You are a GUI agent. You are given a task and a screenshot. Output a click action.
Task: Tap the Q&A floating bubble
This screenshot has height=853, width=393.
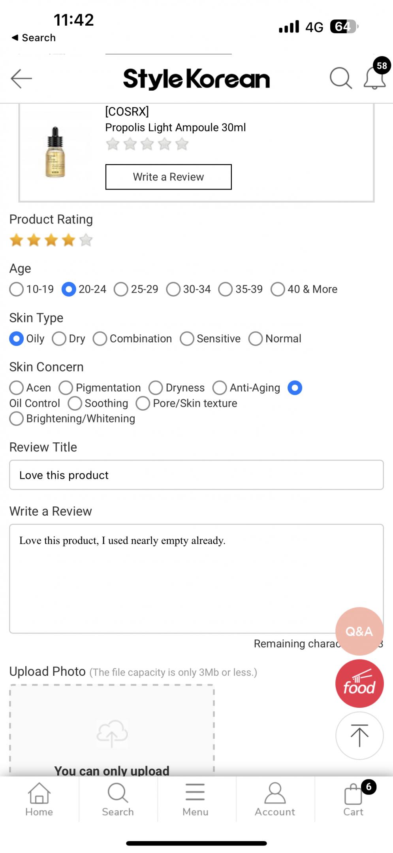point(359,631)
